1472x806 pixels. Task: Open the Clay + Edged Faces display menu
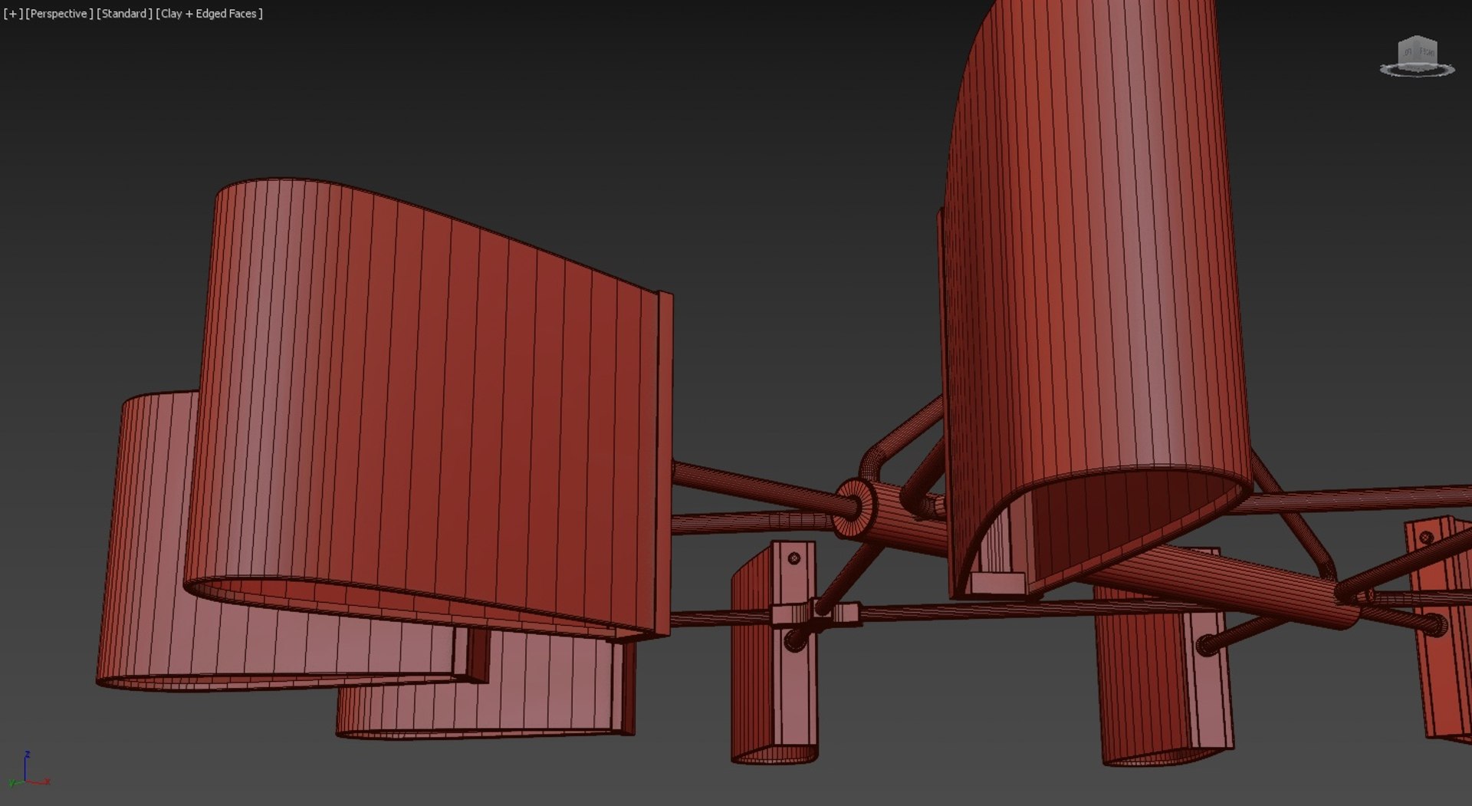(x=209, y=14)
